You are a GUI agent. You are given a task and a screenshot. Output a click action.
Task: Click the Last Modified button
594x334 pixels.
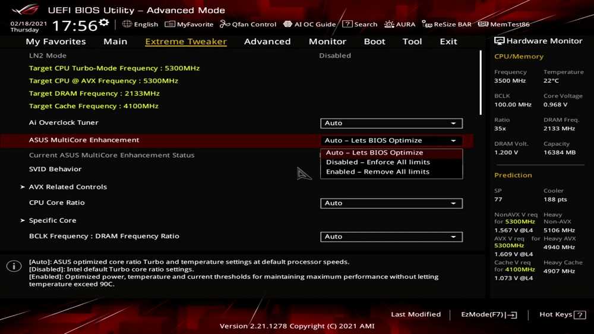[416, 314]
